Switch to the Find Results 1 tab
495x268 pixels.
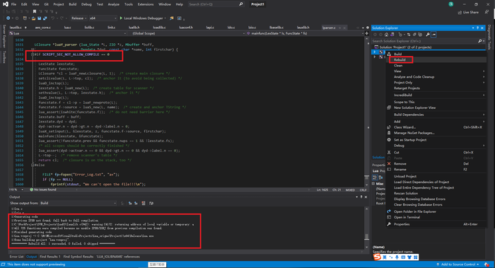click(50, 257)
